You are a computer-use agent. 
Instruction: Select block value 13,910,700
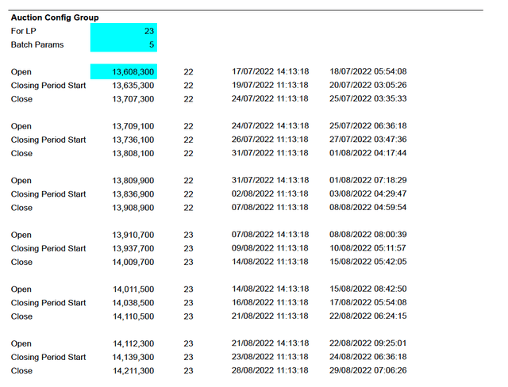[133, 235]
